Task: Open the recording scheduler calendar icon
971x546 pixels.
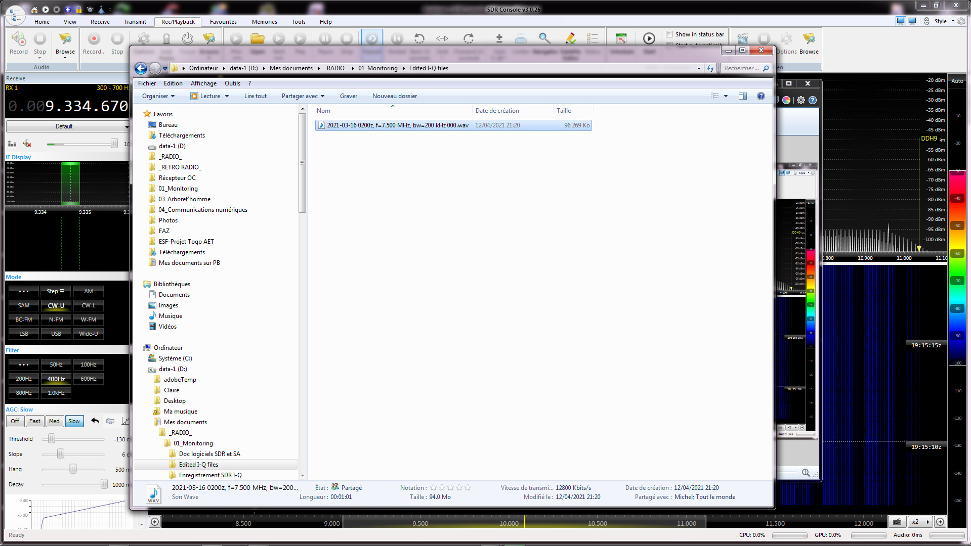Action: (x=621, y=38)
